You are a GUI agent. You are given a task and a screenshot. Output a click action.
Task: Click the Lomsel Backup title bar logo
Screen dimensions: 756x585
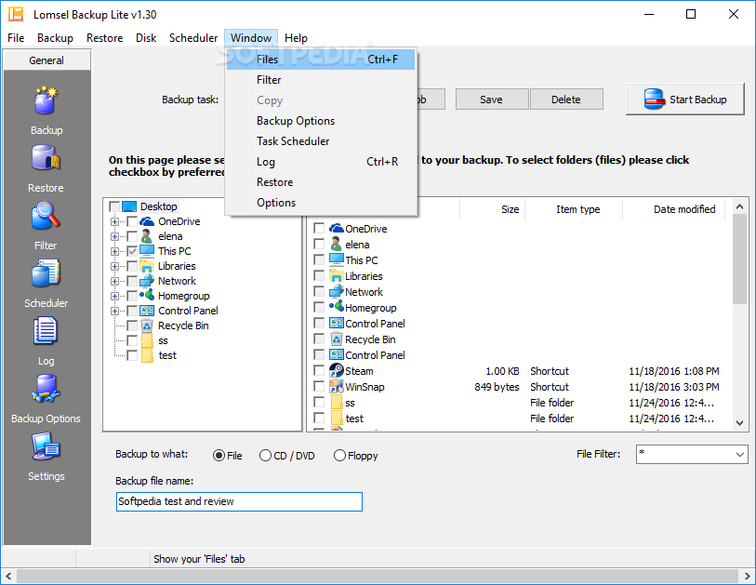16,14
